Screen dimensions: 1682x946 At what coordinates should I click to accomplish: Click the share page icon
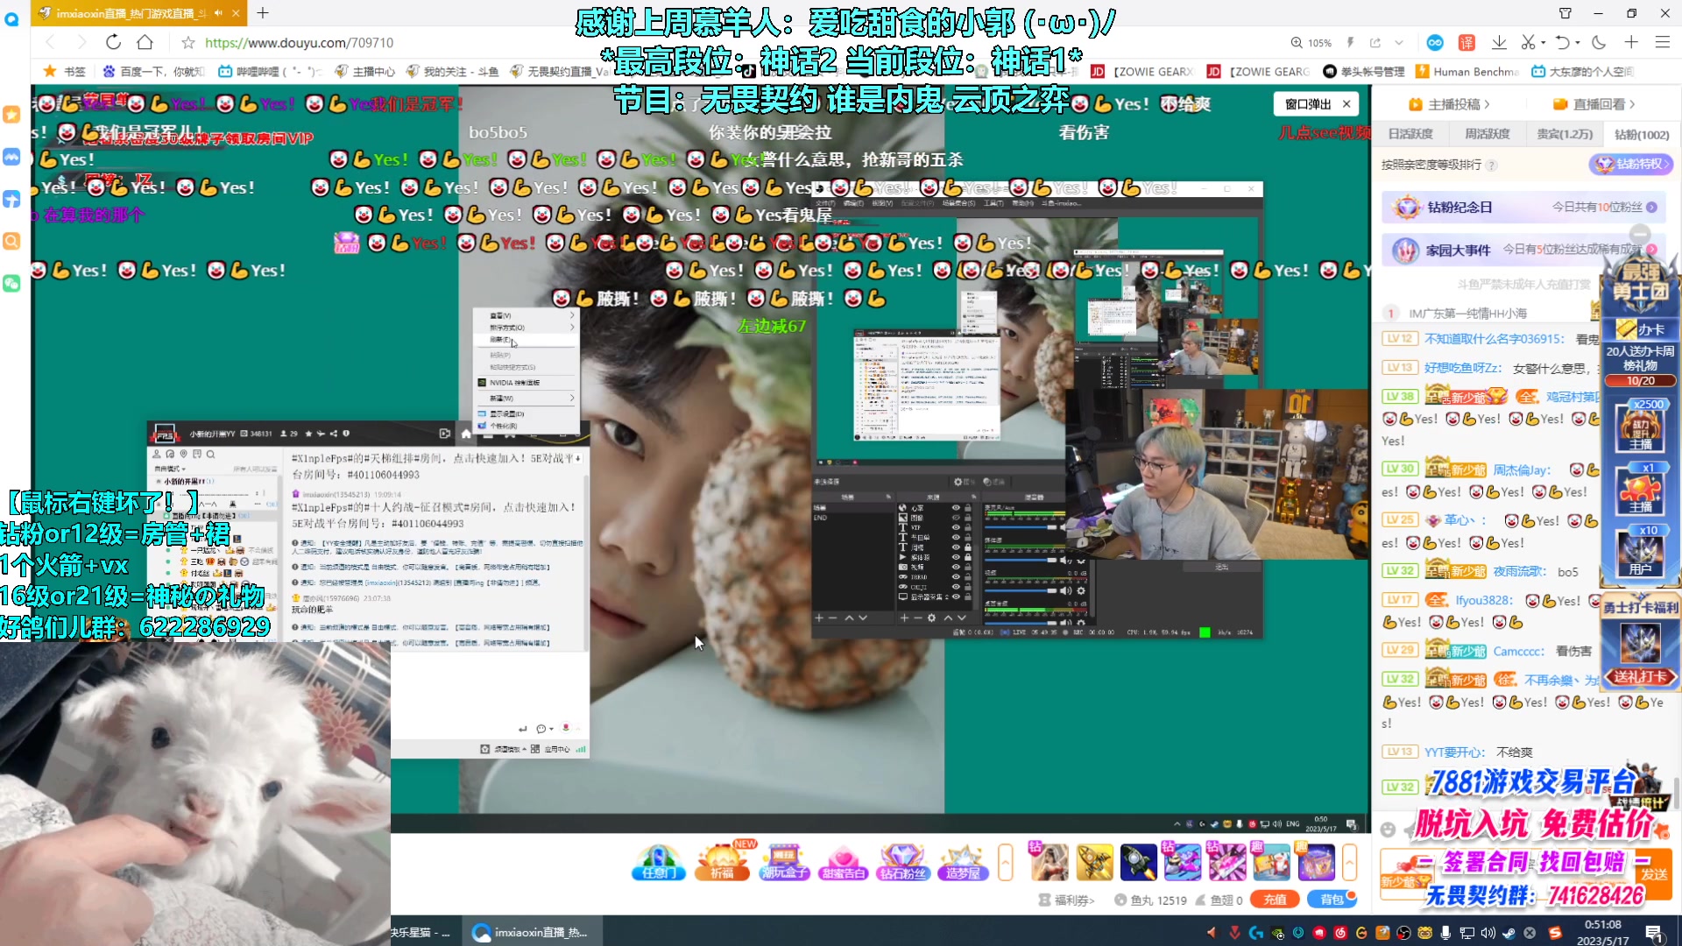coord(1375,42)
